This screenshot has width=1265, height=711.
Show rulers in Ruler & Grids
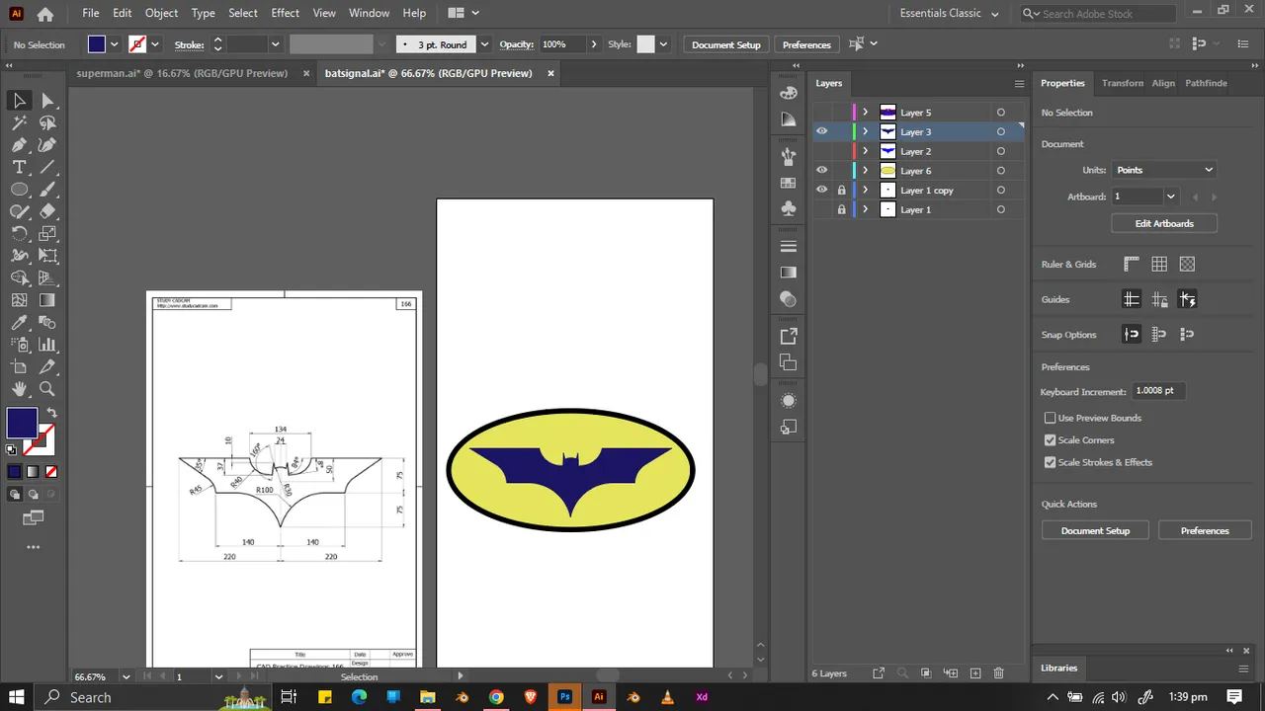1132,264
